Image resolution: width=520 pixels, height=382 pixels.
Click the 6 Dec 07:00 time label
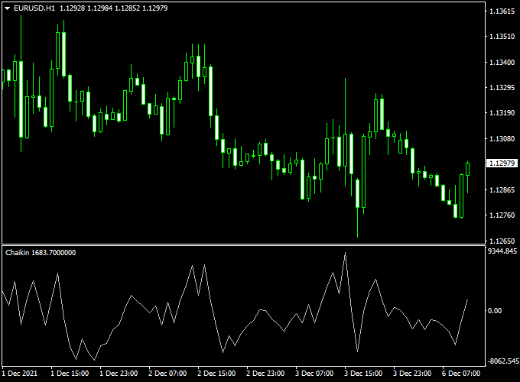[461, 374]
